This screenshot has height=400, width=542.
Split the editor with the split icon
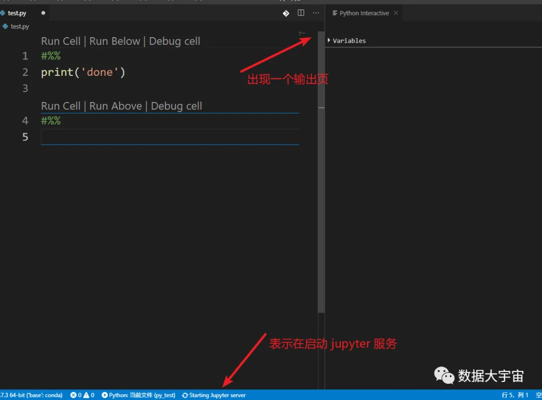(x=301, y=13)
